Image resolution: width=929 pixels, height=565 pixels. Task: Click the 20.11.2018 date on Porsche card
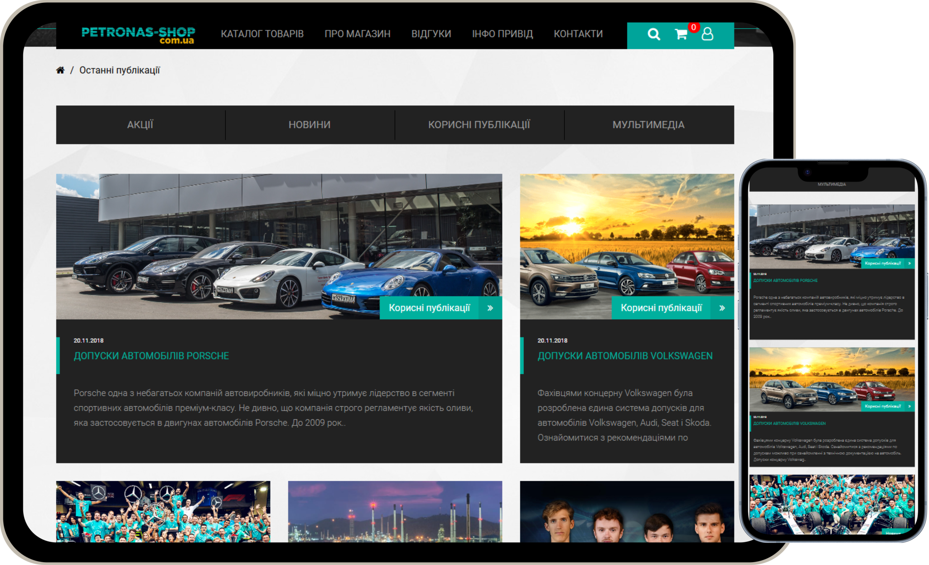coord(89,340)
